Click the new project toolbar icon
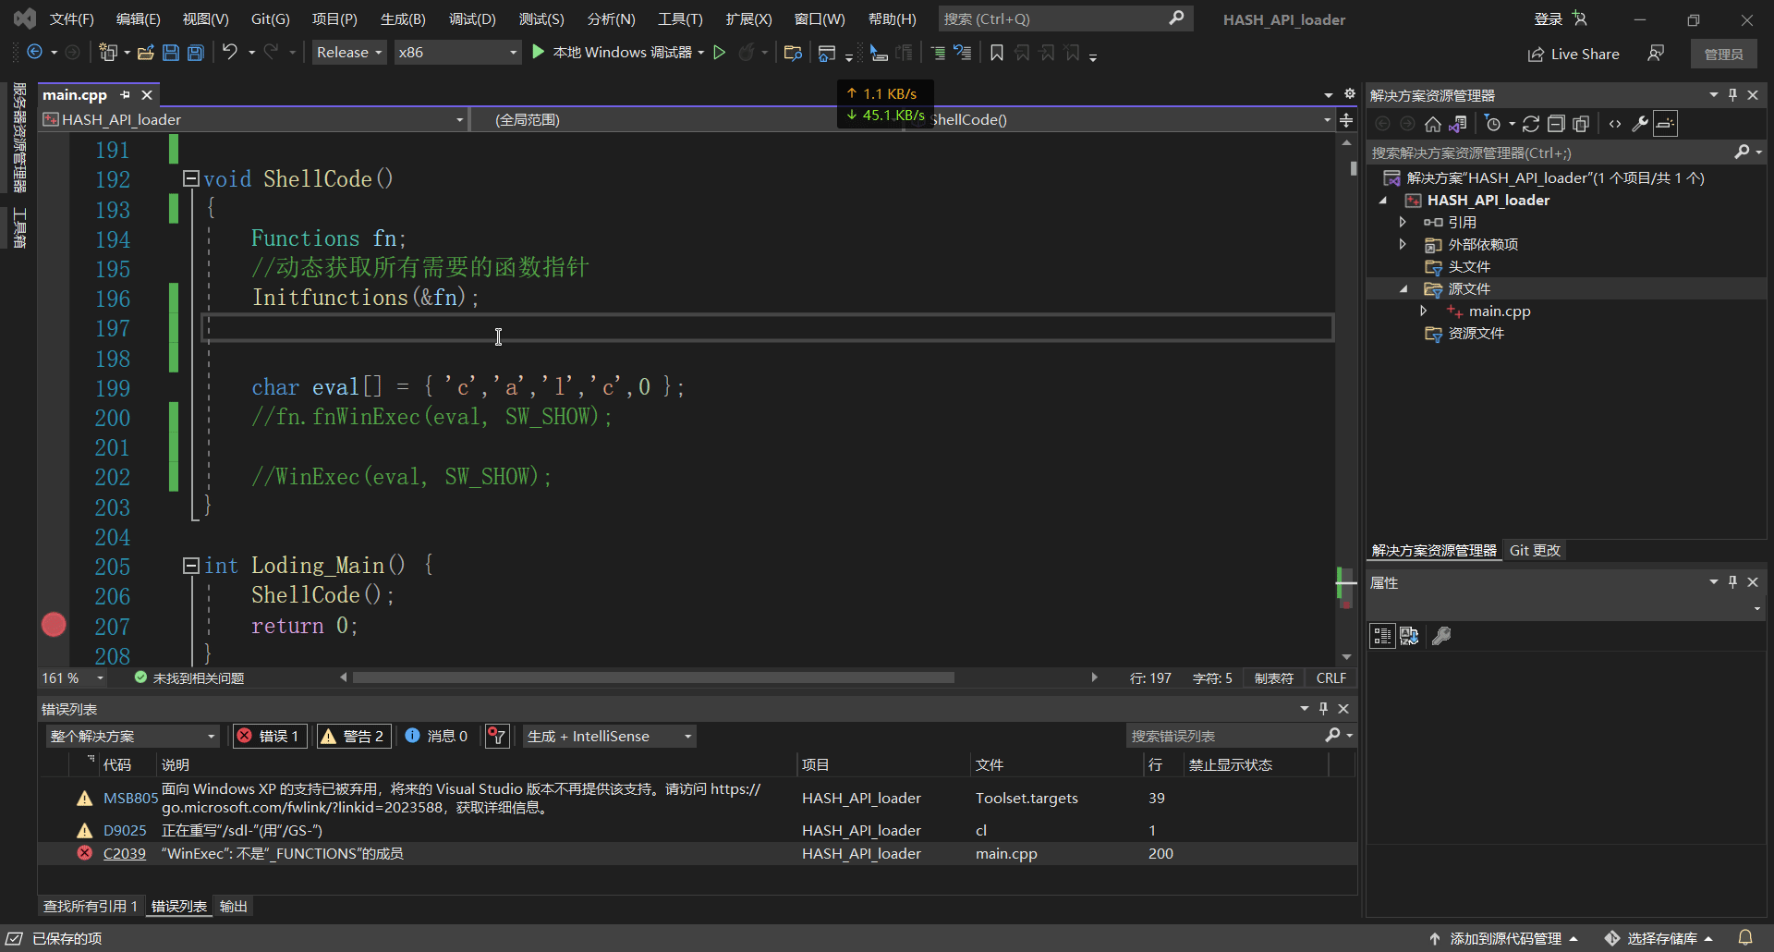Screen dimensions: 1774x952 (108, 53)
